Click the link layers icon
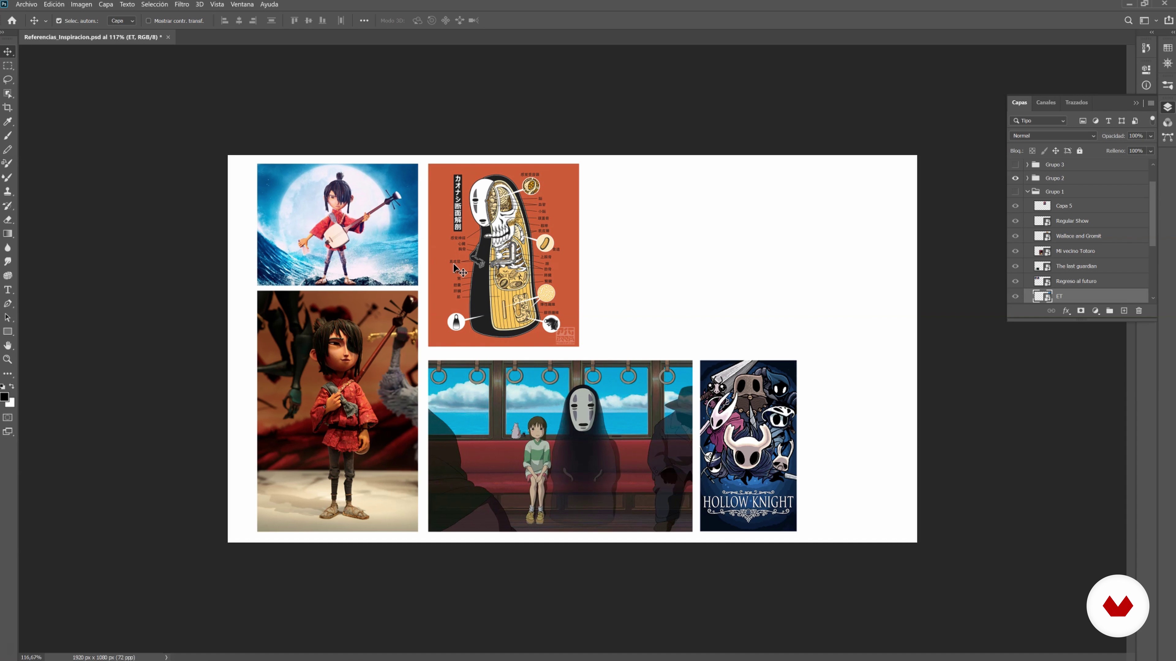The width and height of the screenshot is (1176, 661). click(1051, 311)
